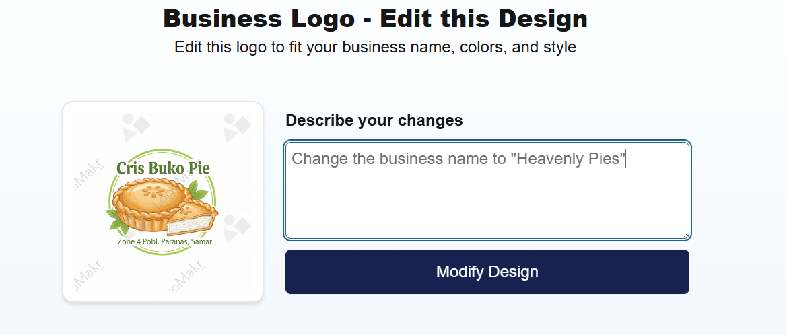Click green leaves above the pie slice
787x335 pixels.
click(x=197, y=190)
